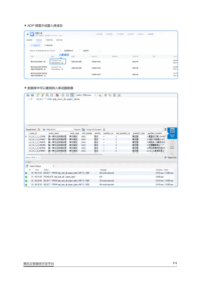The height and width of the screenshot is (285, 202).
Task: Toggle result side panel icon
Action: click(165, 129)
